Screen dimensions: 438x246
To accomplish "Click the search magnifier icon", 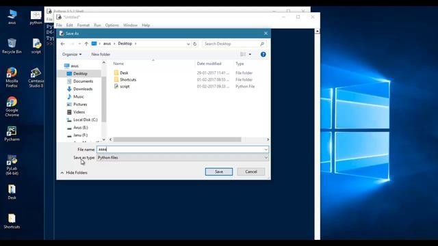I will [x=262, y=44].
